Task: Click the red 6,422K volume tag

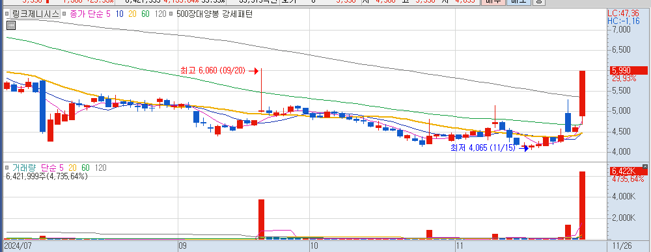Action: pyautogui.click(x=629, y=171)
